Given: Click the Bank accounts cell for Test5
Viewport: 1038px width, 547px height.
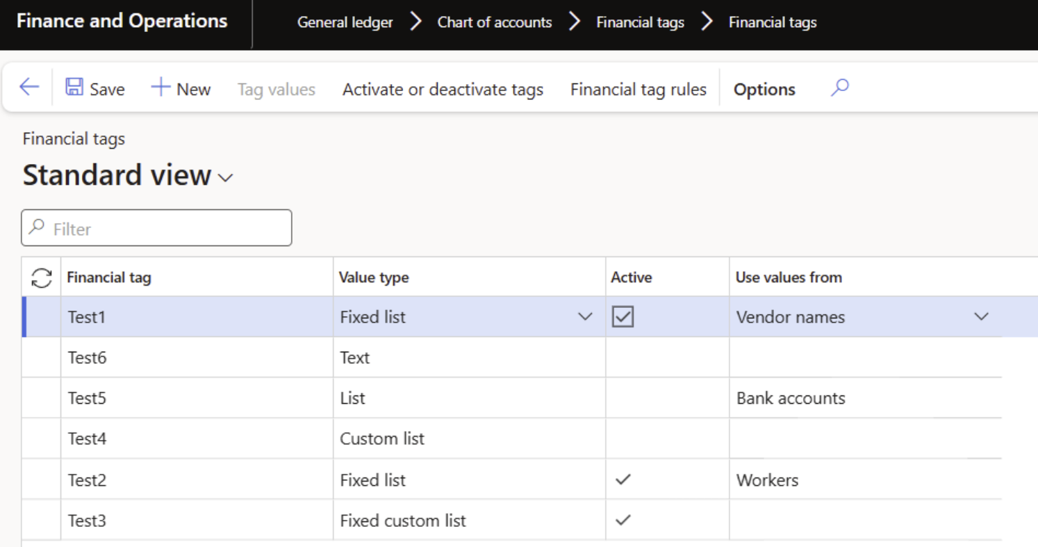Looking at the screenshot, I should coord(791,398).
